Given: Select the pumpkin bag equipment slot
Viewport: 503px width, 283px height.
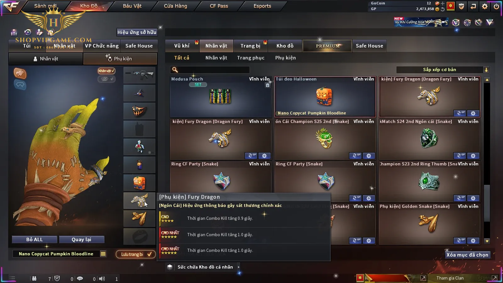Looking at the screenshot, I should [x=139, y=183].
